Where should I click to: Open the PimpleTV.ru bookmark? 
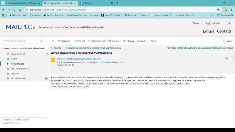pos(112,15)
